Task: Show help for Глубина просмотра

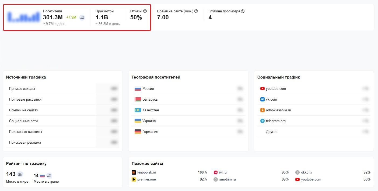Action: (x=243, y=11)
